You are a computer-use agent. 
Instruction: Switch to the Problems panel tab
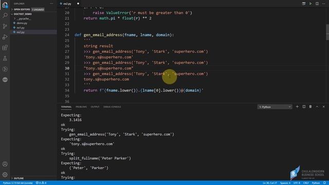pyautogui.click(x=81, y=107)
